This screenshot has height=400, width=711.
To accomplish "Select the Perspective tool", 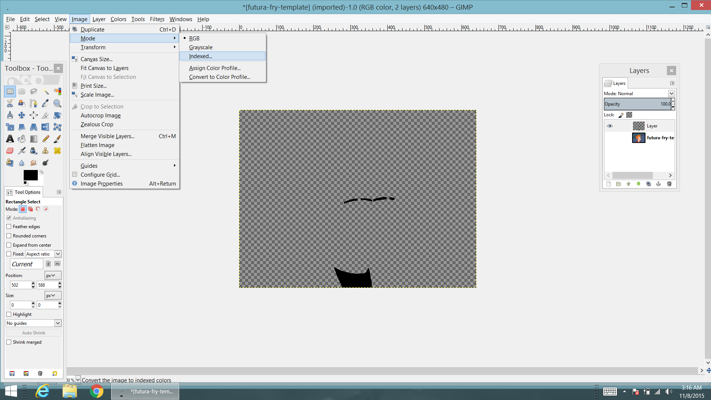I will [x=34, y=127].
